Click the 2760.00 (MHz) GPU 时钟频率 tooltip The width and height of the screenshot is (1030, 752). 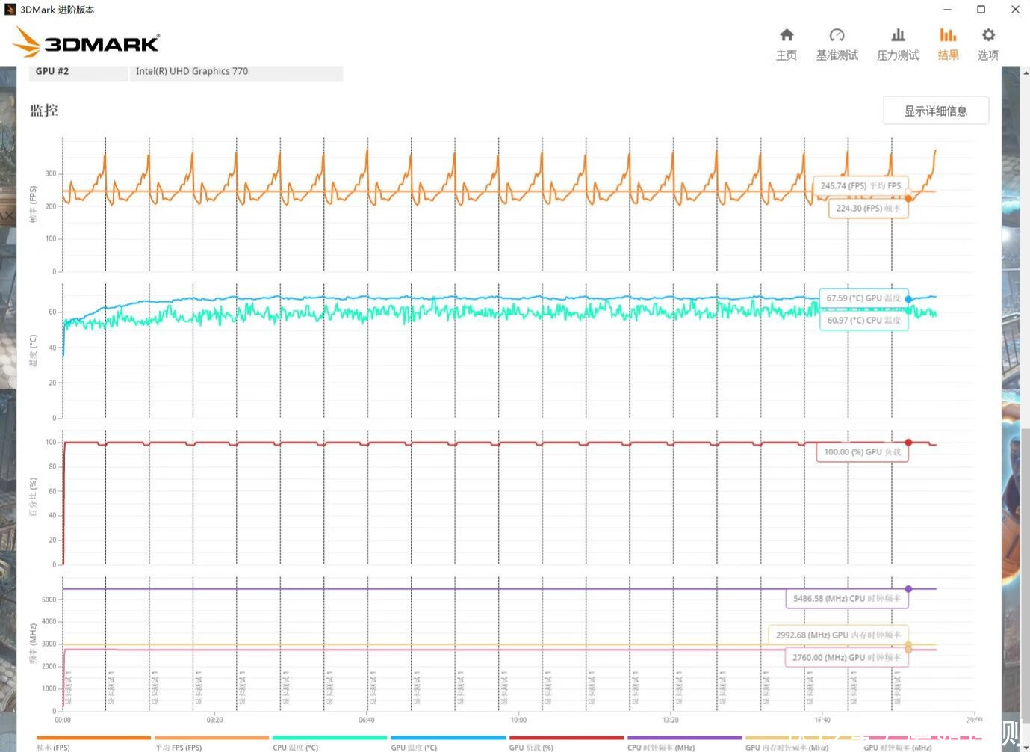coord(847,657)
